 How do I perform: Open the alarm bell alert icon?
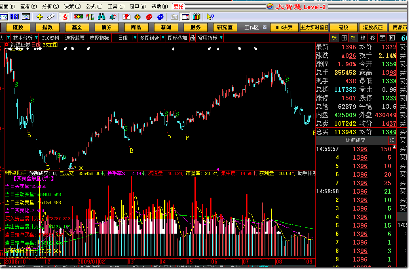pos(113,17)
